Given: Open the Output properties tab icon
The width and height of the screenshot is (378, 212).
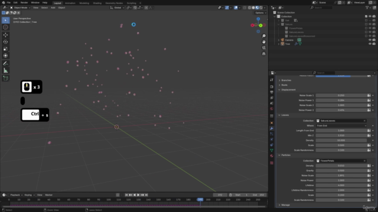Looking at the screenshot, I should [x=272, y=92].
